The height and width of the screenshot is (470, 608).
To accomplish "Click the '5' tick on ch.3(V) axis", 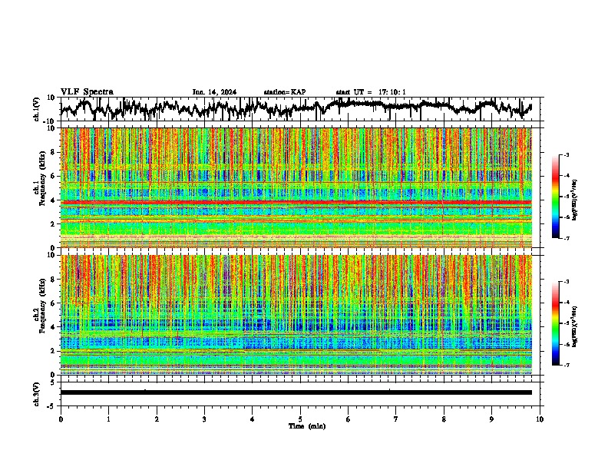I will [53, 382].
